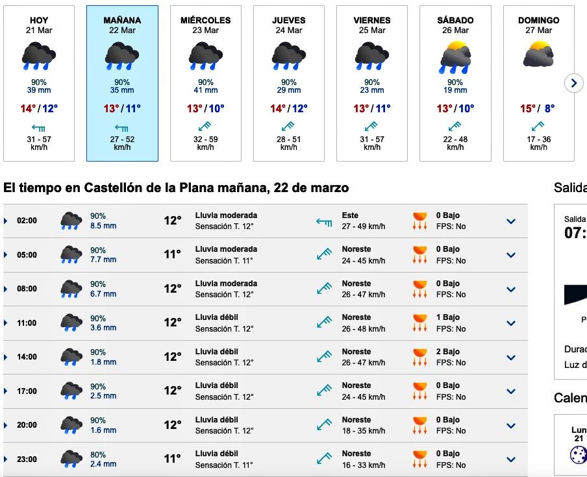Click the rain cloud icon for Hoy
This screenshot has height=477, width=587.
tap(39, 56)
